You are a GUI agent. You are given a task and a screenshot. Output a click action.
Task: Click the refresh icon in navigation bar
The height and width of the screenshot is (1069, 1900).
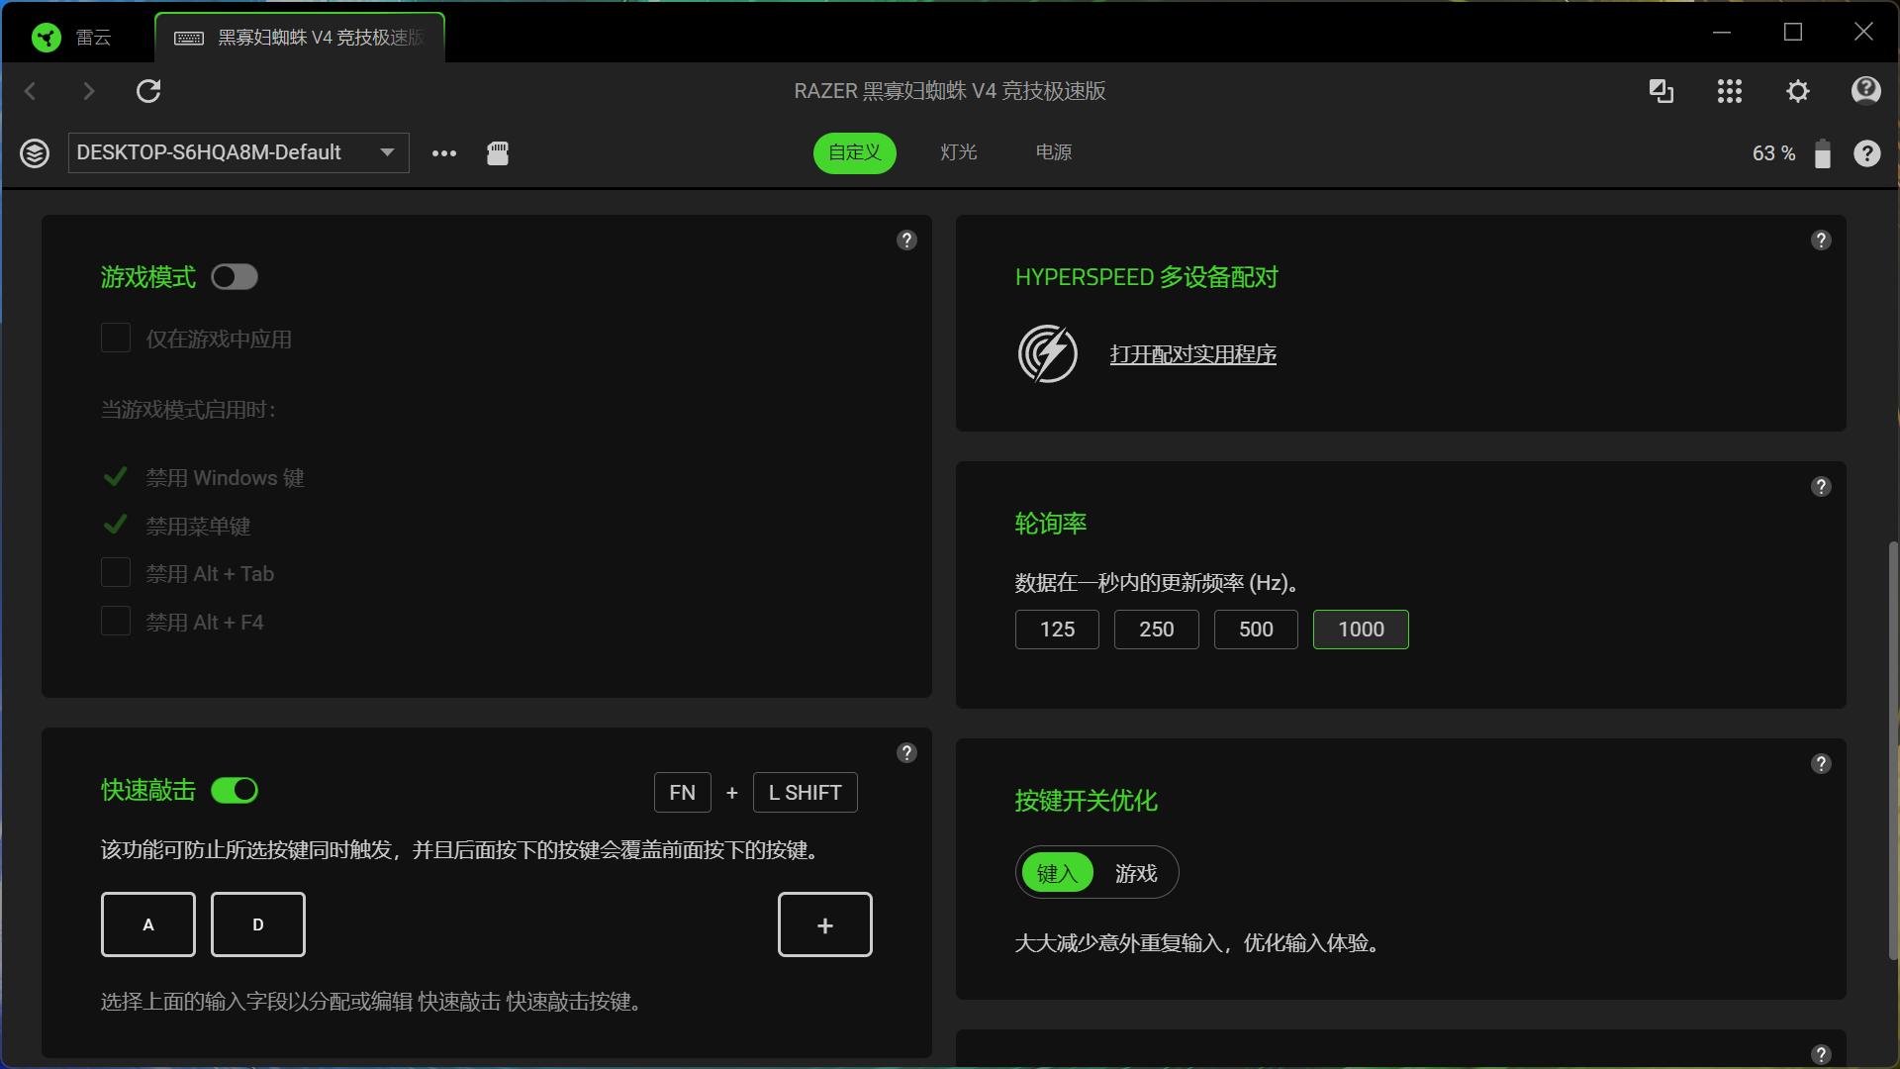[x=148, y=91]
